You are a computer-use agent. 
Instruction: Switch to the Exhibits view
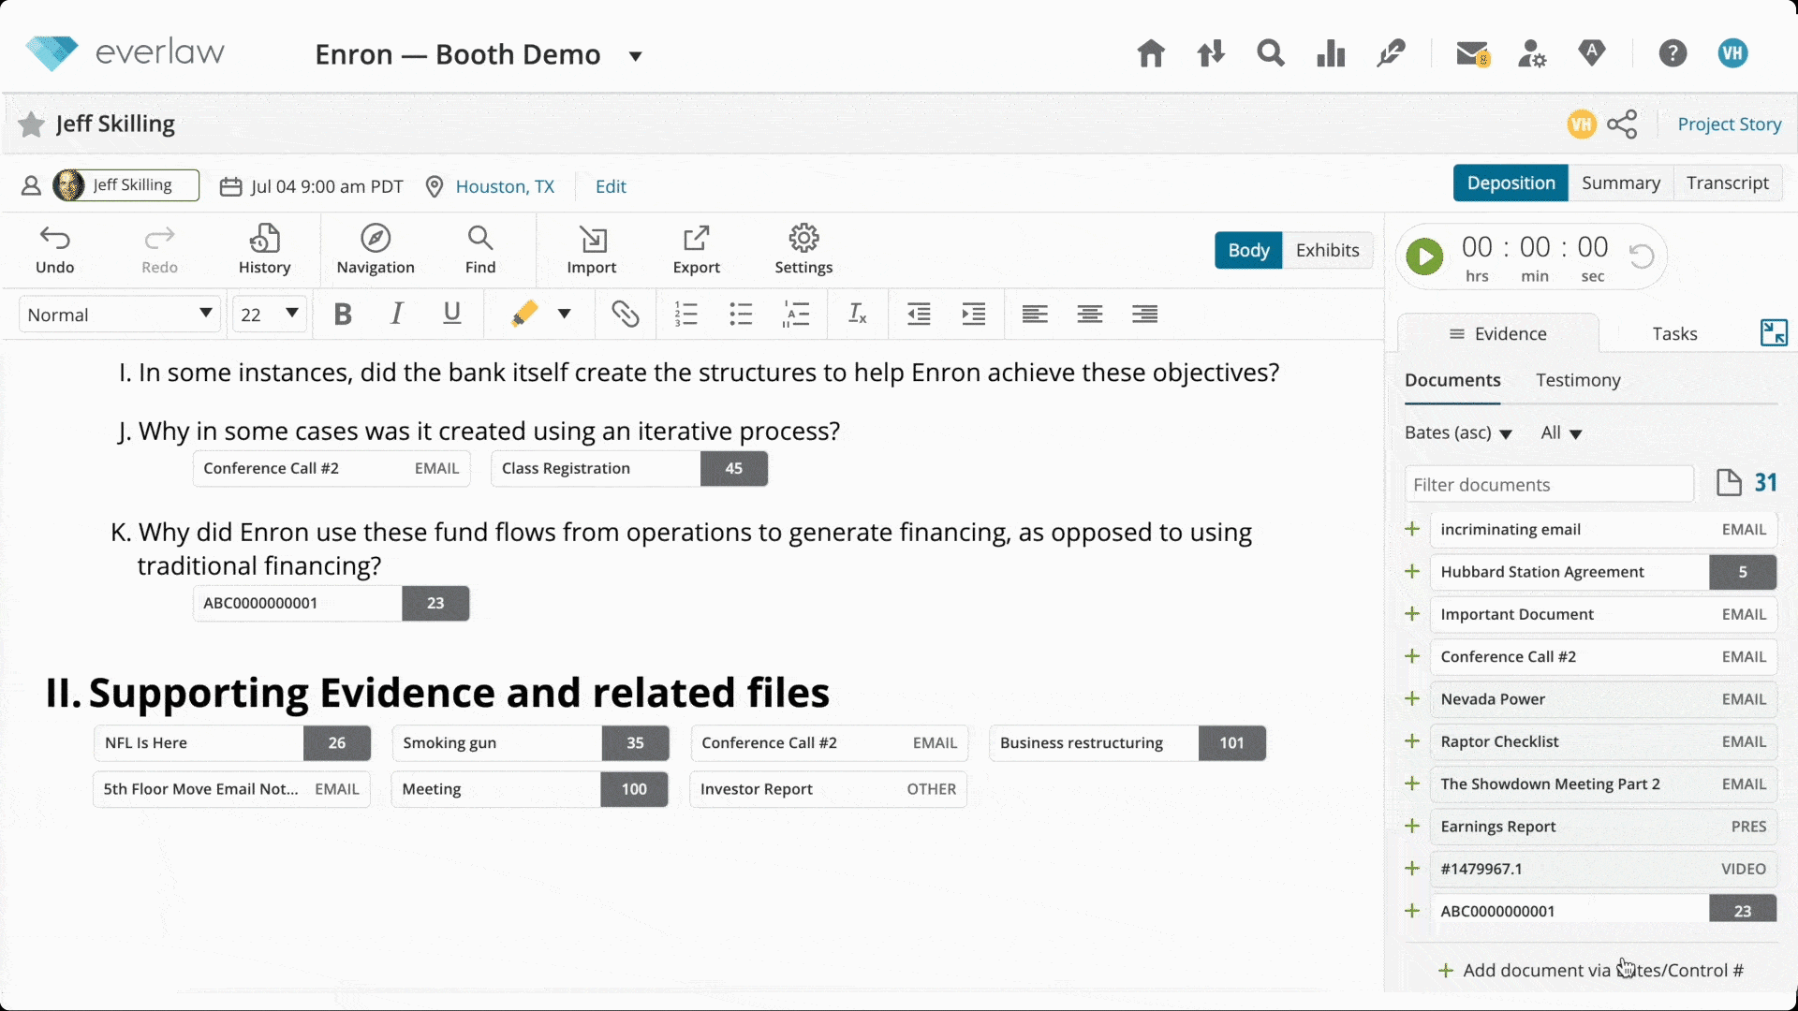click(x=1327, y=250)
